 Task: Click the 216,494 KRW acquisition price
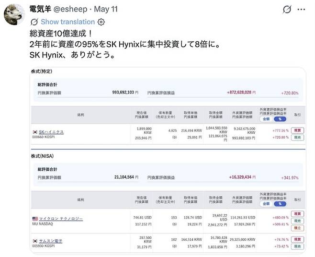pyautogui.click(x=191, y=130)
